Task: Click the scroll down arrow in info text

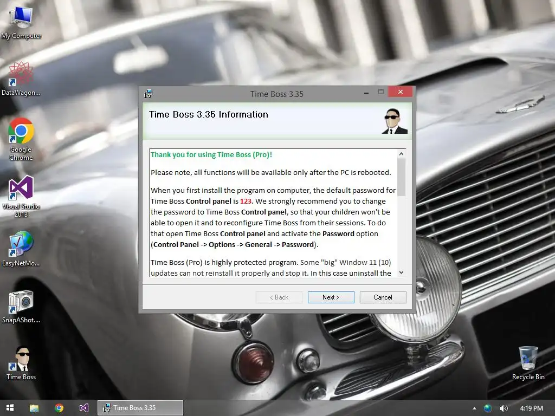Action: click(x=401, y=272)
